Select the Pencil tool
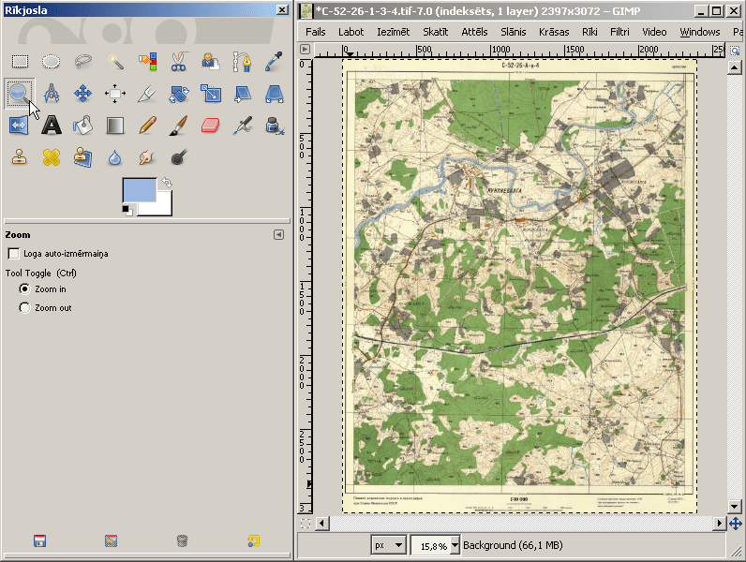Viewport: 746px width, 562px height. coord(146,126)
